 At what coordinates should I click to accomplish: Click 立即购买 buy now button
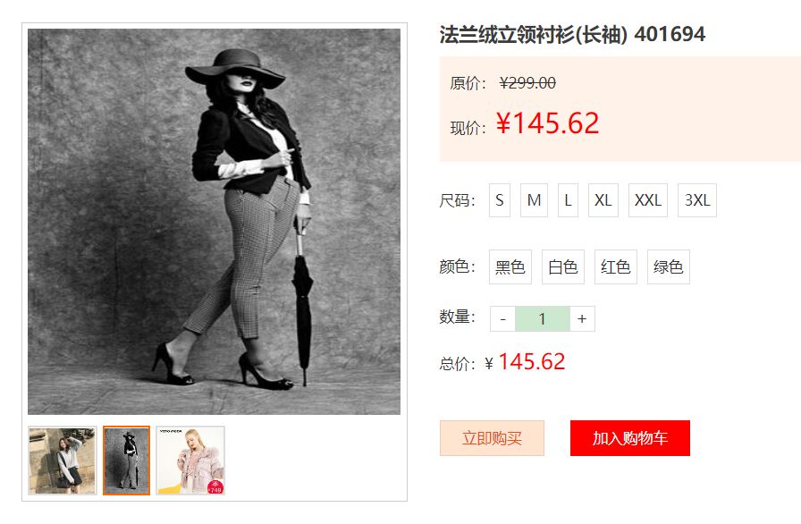coord(492,438)
